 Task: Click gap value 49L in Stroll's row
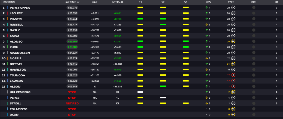coord(95,103)
